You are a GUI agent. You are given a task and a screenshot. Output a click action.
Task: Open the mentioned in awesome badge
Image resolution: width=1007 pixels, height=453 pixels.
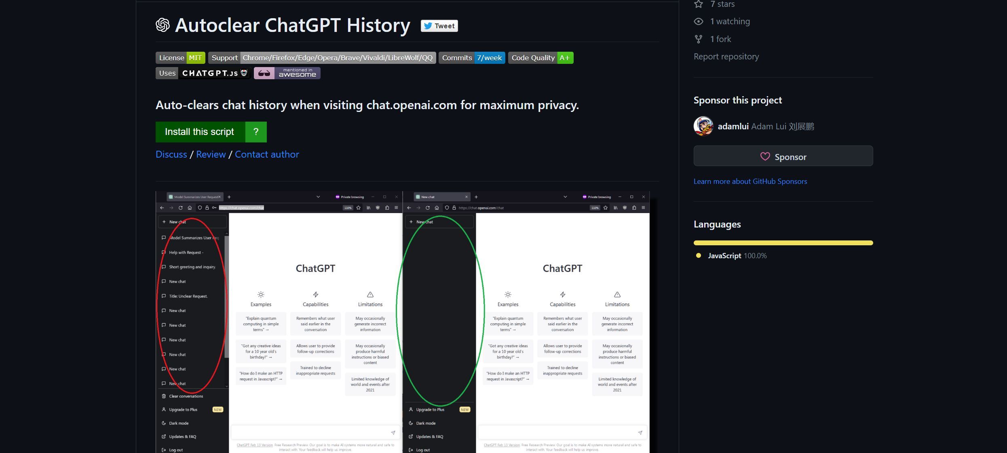pyautogui.click(x=287, y=73)
